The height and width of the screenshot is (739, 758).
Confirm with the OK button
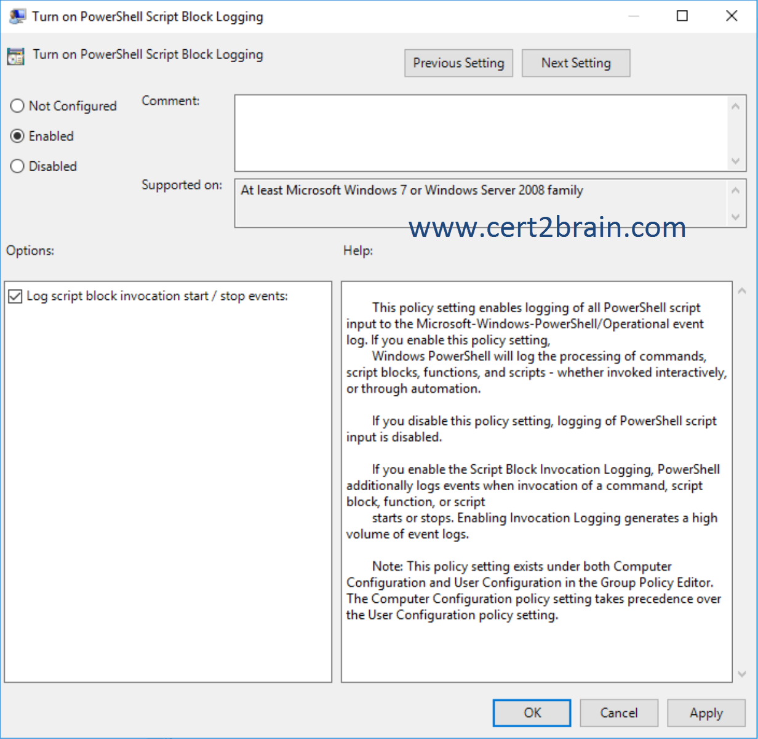pyautogui.click(x=532, y=713)
